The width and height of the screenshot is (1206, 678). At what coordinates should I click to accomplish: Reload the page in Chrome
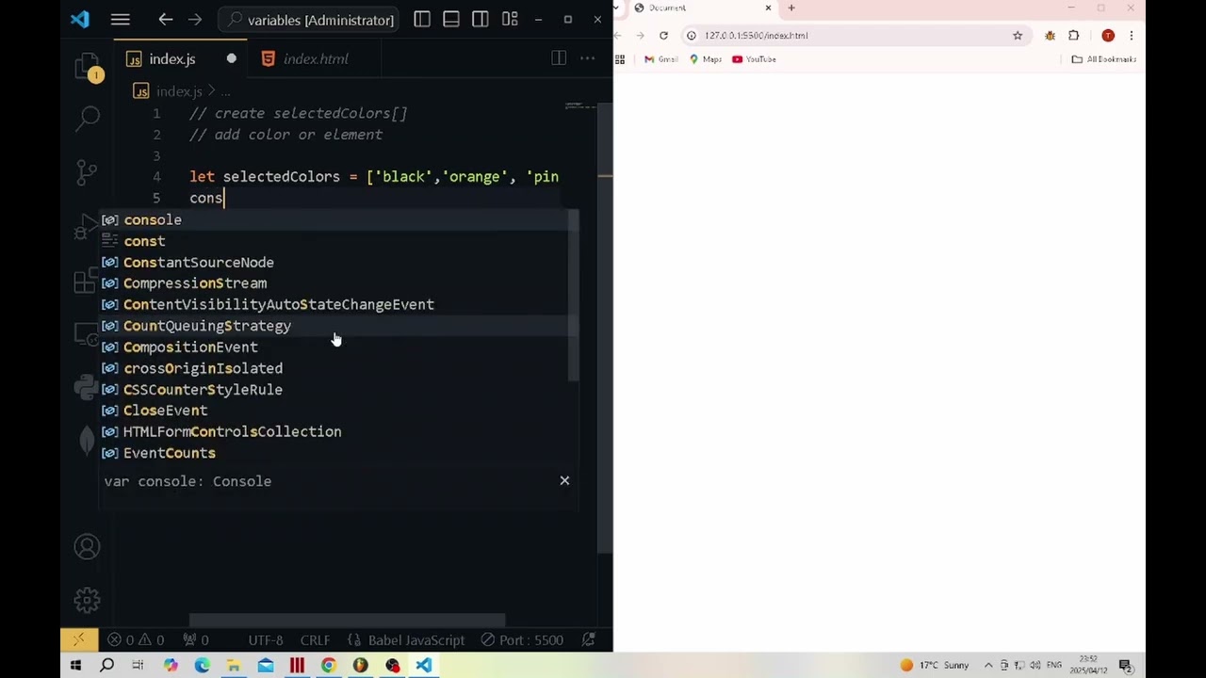[663, 36]
